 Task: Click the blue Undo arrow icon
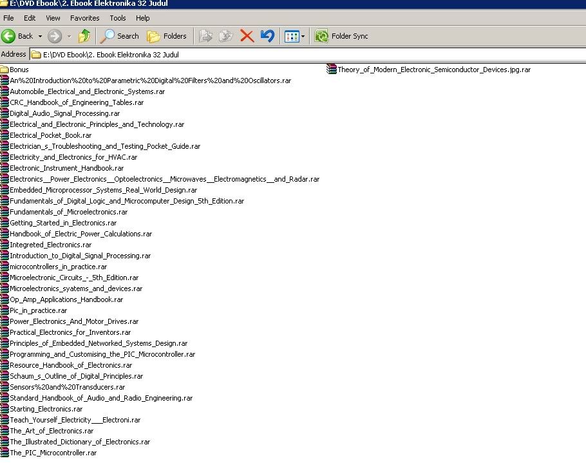(x=268, y=36)
